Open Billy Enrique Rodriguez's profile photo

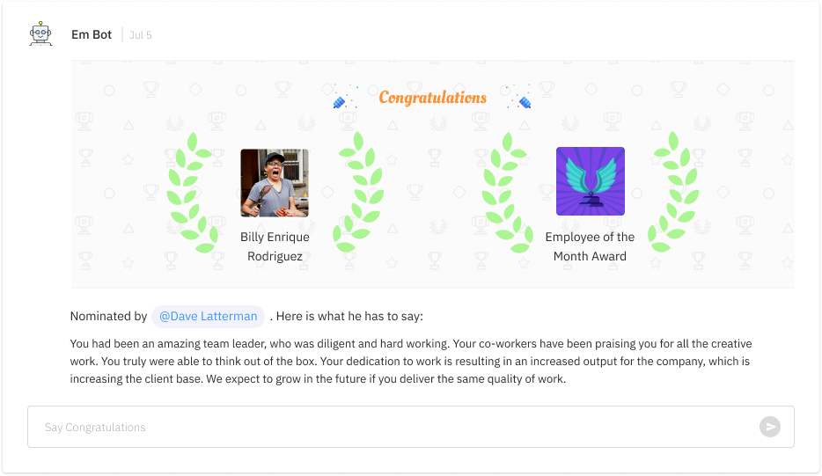(275, 182)
